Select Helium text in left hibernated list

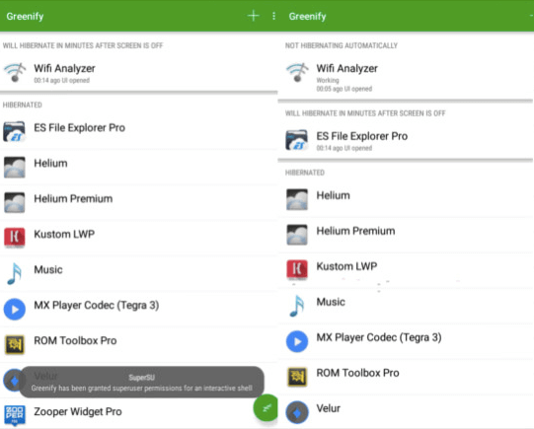pyautogui.click(x=50, y=164)
